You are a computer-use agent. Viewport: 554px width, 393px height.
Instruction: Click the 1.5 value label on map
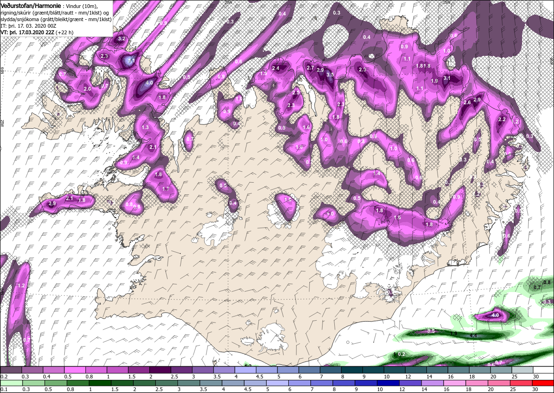[x=263, y=74]
